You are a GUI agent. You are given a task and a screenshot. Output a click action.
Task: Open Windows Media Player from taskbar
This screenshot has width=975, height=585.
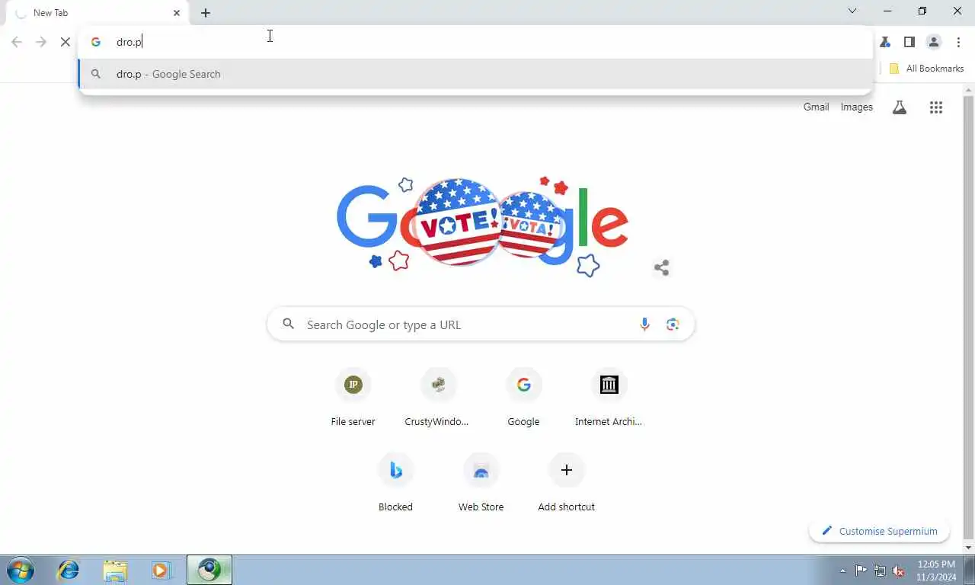coord(161,570)
